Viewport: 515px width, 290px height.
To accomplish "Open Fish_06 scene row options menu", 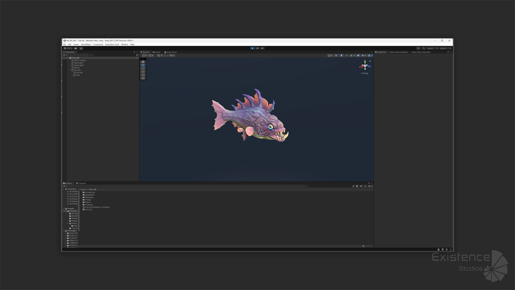I will click(137, 58).
